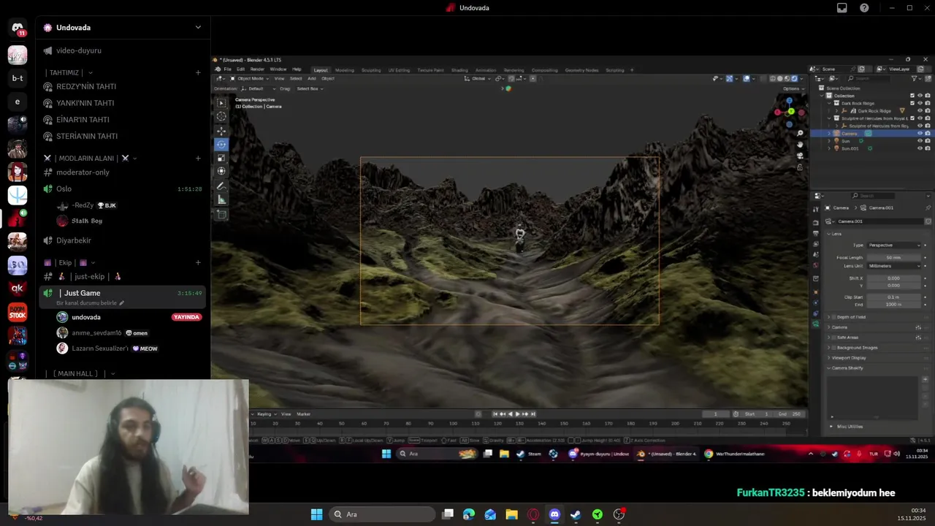The height and width of the screenshot is (526, 935).
Task: Open the Add menu in viewport header
Action: coord(312,78)
